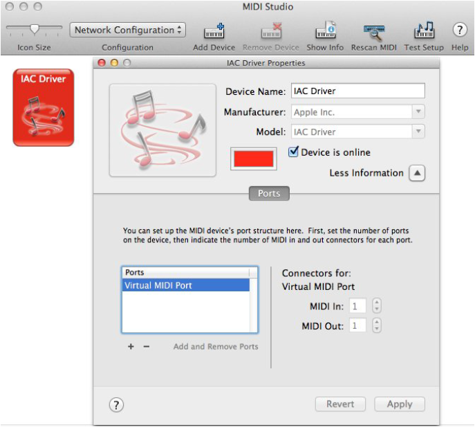This screenshot has width=475, height=427.
Task: Click the MIDI Out value field
Action: pos(357,326)
